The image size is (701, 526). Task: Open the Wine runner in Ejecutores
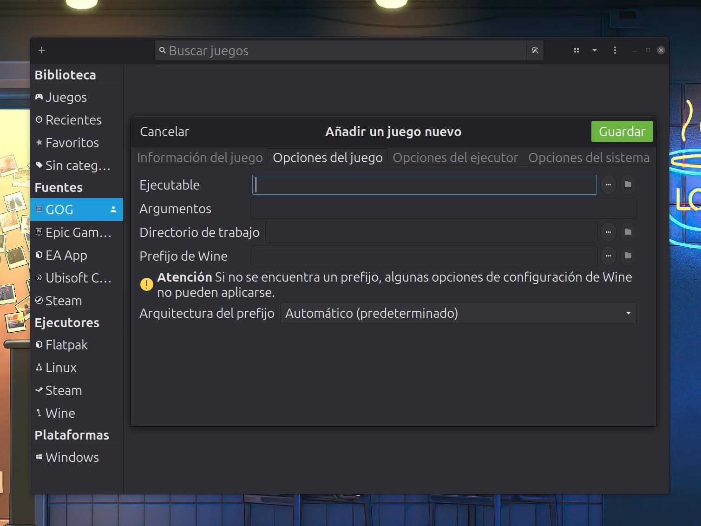60,413
